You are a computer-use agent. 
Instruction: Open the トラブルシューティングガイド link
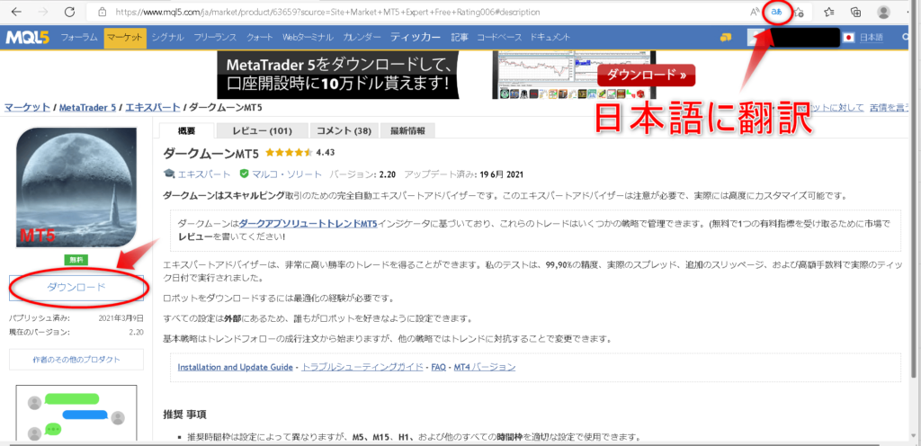[x=362, y=368]
